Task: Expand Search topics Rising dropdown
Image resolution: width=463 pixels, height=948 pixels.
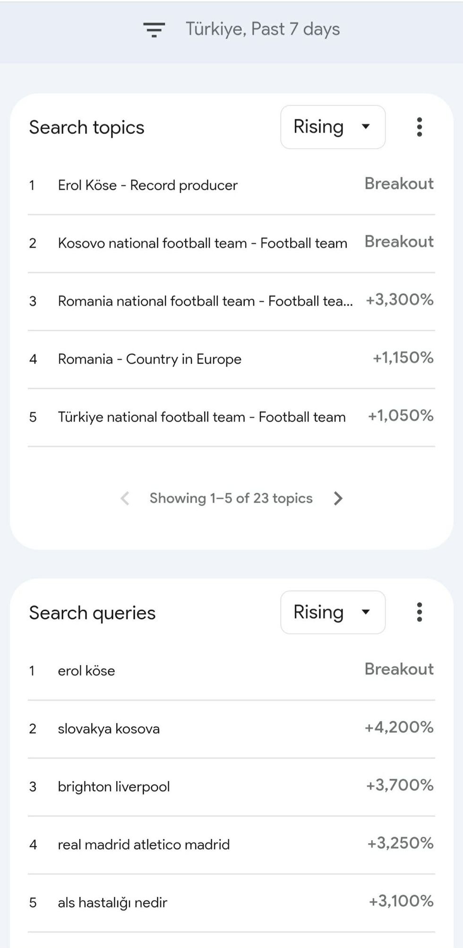Action: [333, 127]
